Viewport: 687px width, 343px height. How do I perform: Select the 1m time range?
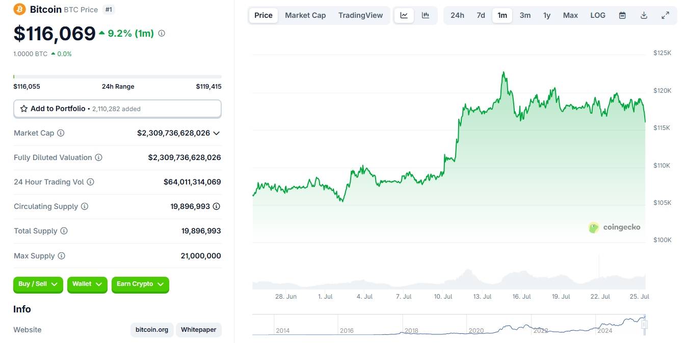(503, 15)
